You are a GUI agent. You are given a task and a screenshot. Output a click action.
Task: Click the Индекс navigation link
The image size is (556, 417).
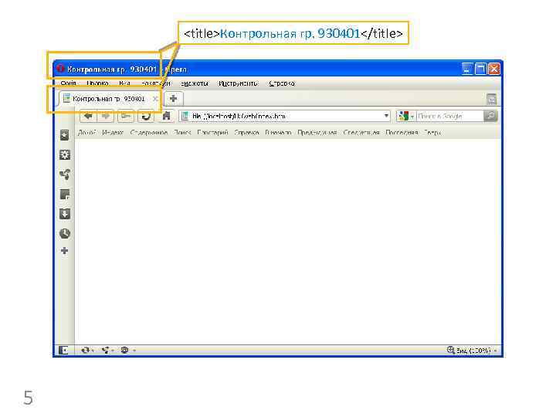(113, 133)
